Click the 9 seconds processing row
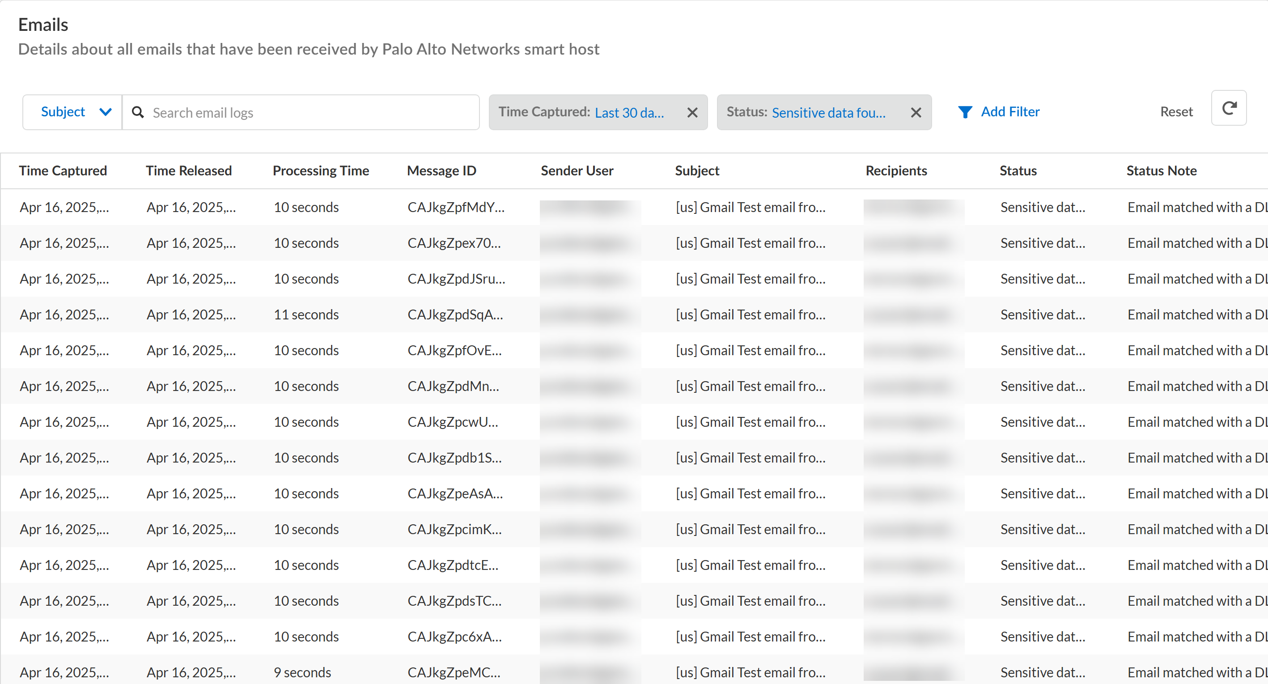 click(x=302, y=672)
